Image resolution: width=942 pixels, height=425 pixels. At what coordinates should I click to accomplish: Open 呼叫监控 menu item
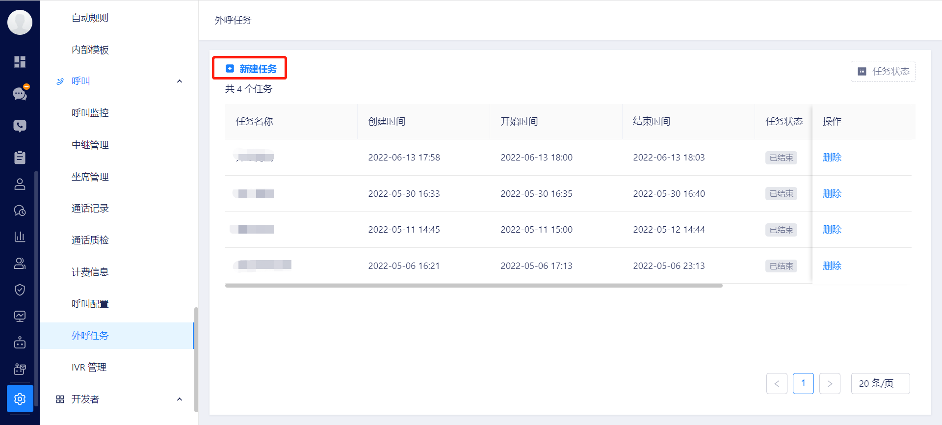click(90, 113)
